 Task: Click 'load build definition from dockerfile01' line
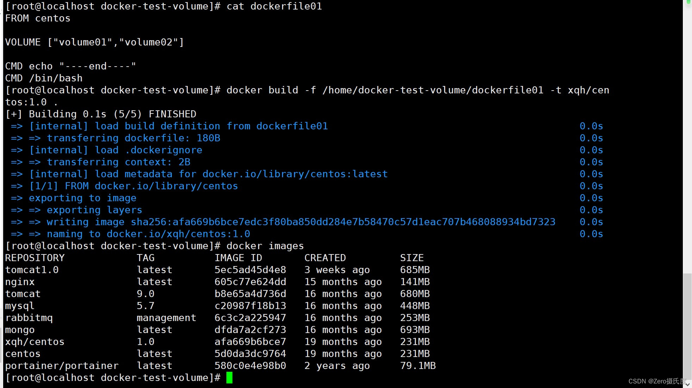click(x=169, y=126)
